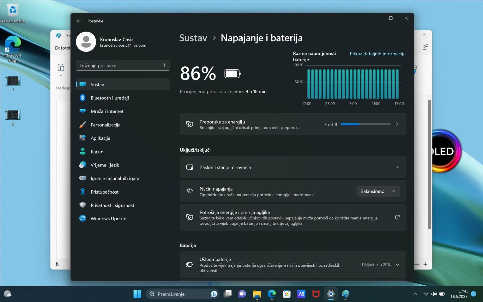Open Privatnost i sigurnost category
This screenshot has height=302, width=483.
tap(112, 205)
